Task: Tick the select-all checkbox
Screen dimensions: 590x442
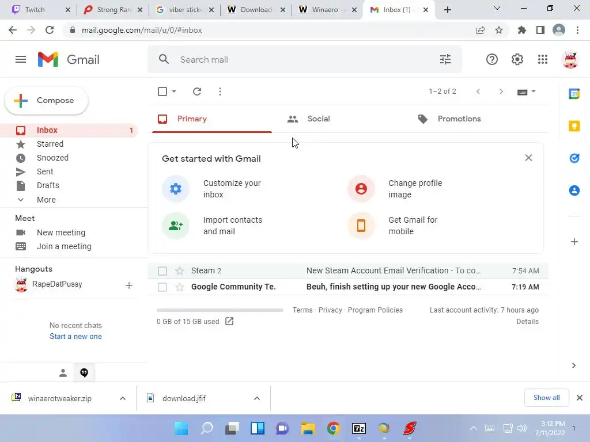Action: [x=162, y=92]
